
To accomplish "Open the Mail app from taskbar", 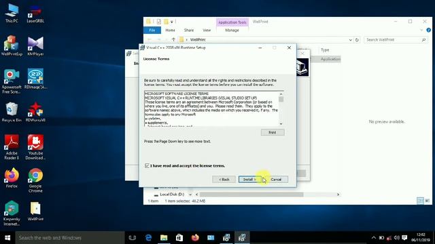I will click(211, 238).
